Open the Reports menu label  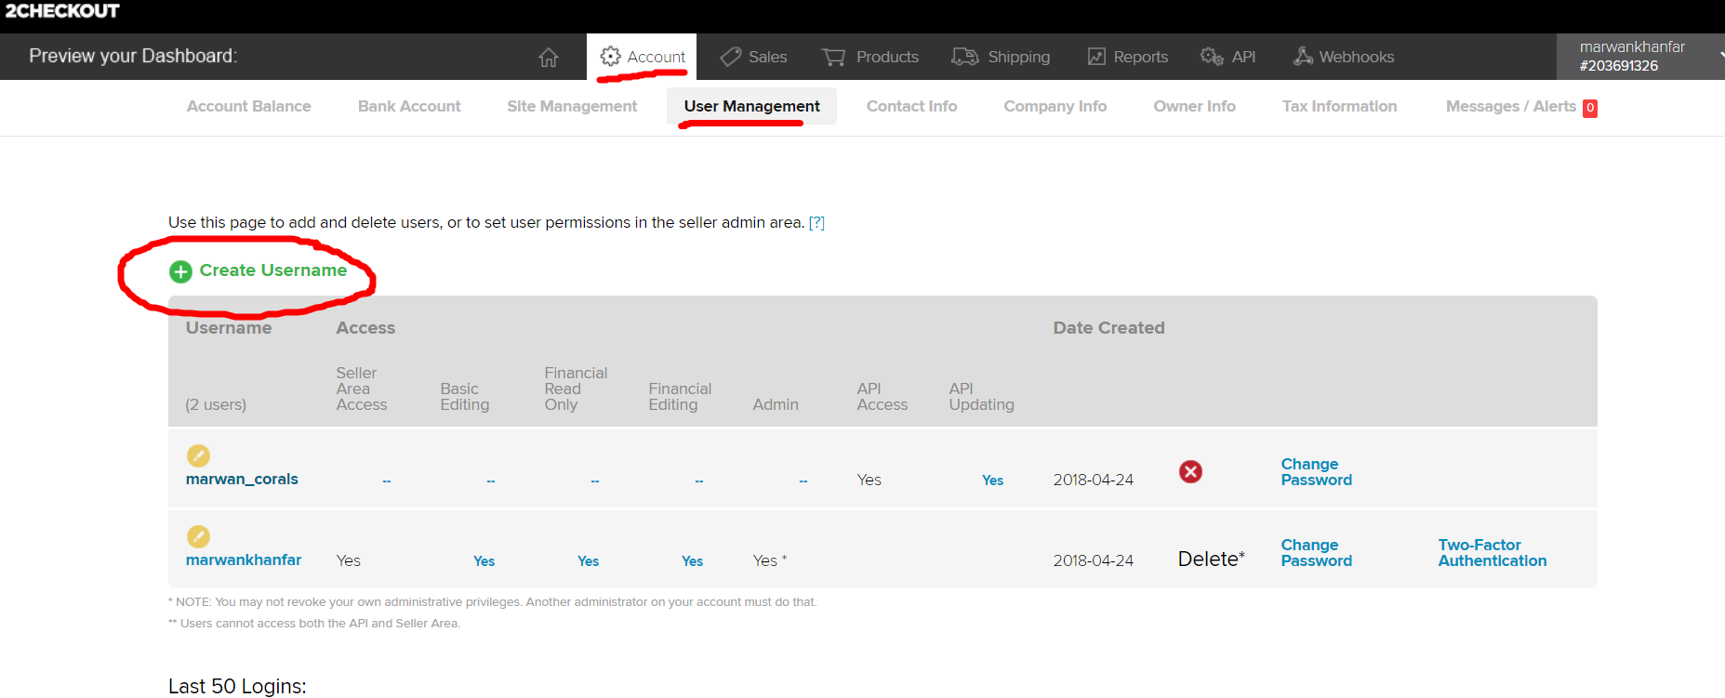pos(1140,57)
